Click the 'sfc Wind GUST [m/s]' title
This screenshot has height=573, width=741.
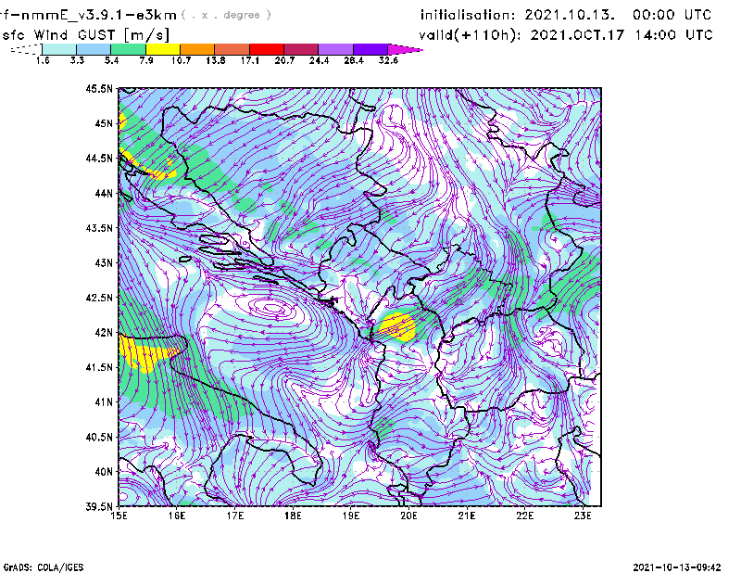tap(85, 35)
